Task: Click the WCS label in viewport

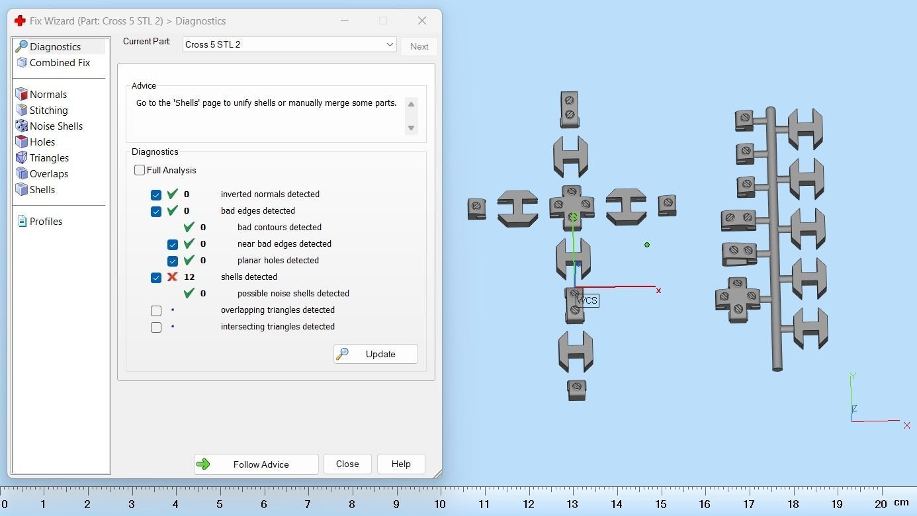Action: [x=587, y=300]
